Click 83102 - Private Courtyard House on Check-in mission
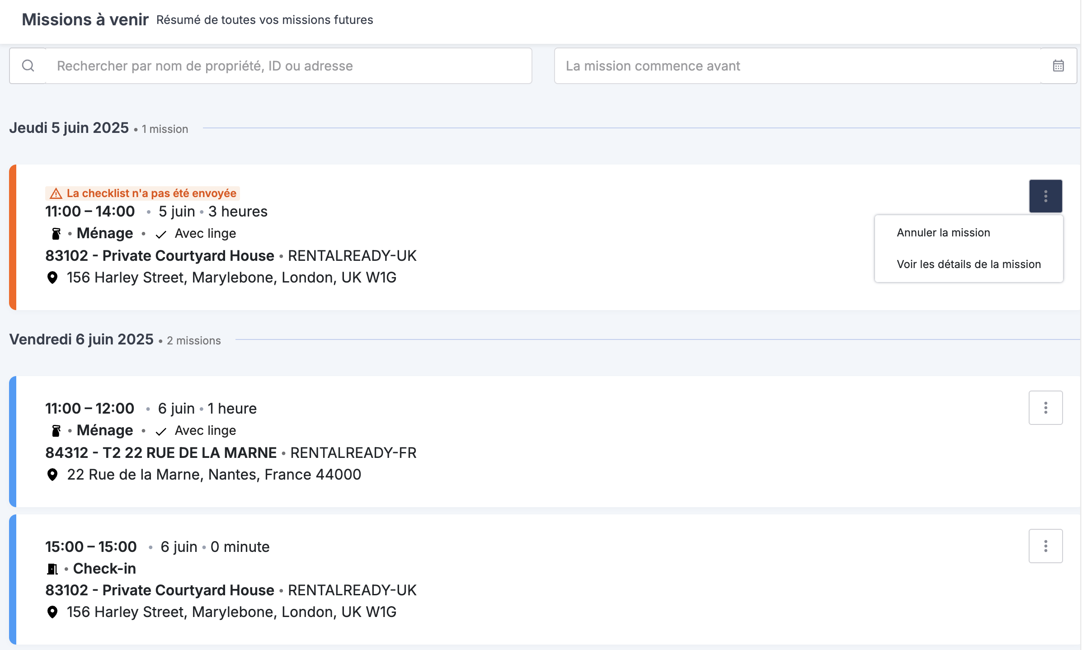Image resolution: width=1082 pixels, height=650 pixels. pos(160,590)
